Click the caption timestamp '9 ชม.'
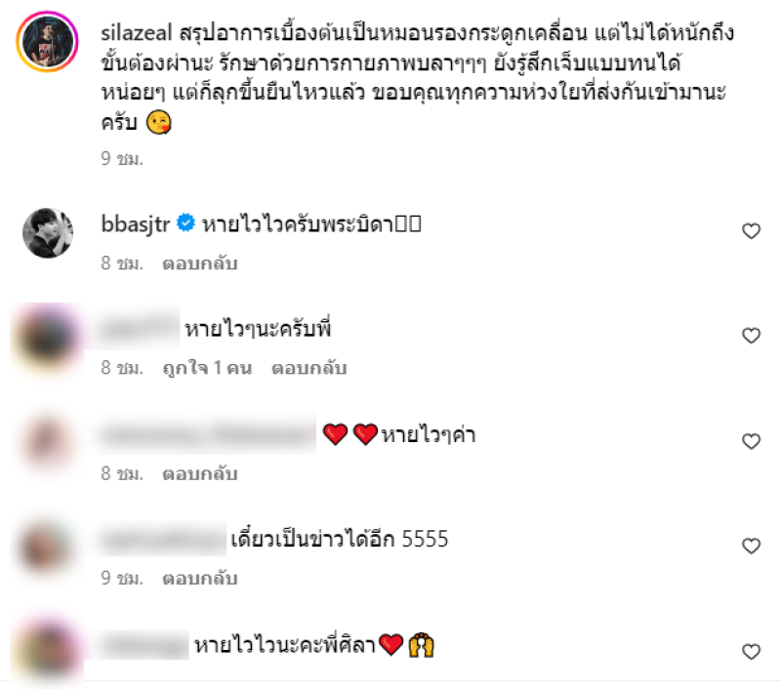 (x=122, y=159)
